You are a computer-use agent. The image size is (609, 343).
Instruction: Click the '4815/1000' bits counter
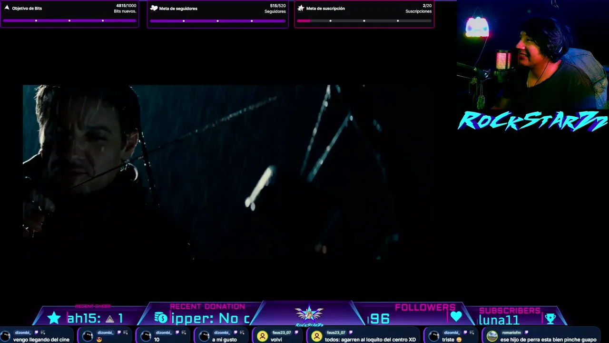tap(126, 6)
